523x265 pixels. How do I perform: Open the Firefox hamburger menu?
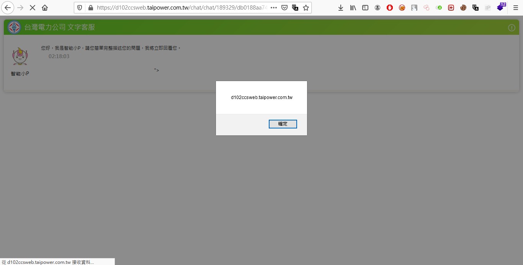tap(515, 8)
